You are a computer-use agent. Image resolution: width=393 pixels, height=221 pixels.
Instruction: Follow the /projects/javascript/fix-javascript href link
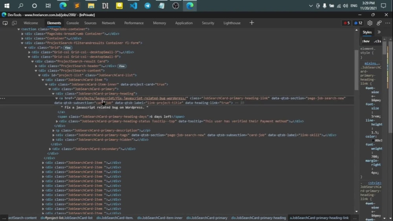[131, 98]
